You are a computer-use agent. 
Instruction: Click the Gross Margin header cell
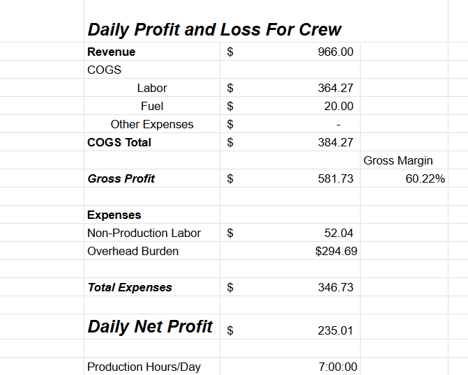[398, 160]
